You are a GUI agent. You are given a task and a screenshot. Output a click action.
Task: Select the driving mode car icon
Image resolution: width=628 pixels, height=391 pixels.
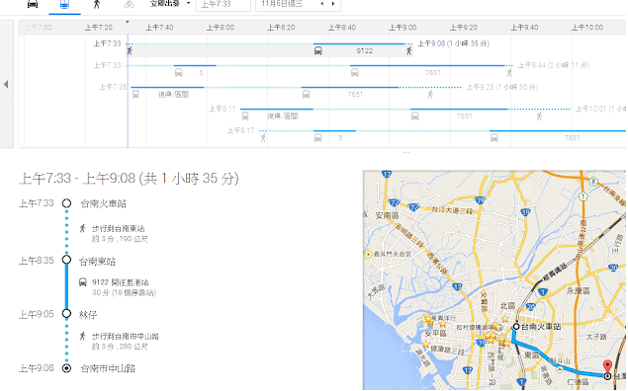(33, 4)
